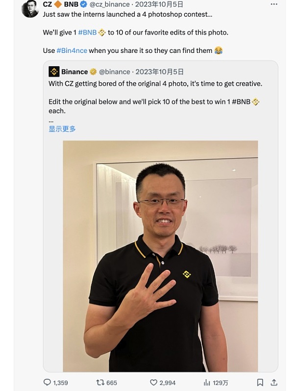Open CZ tweet's 2023年10月5日 timestamp
294x391 pixels.
(x=159, y=4)
